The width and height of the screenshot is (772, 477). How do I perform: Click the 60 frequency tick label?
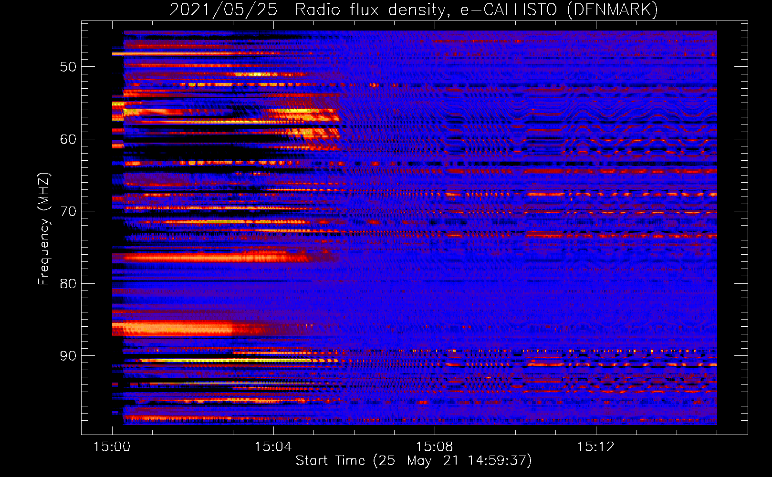pyautogui.click(x=68, y=139)
